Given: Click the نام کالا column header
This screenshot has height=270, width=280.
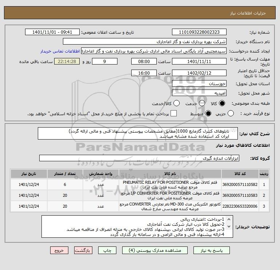Looking at the screenshot, I should 170,174.
